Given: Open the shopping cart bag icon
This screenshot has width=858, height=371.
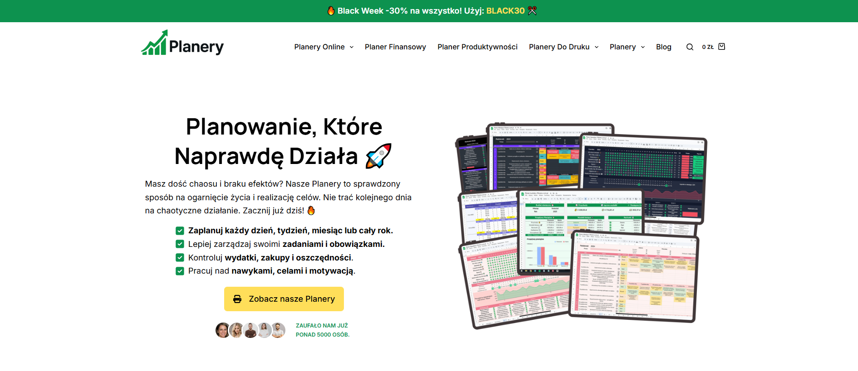Looking at the screenshot, I should click(x=722, y=46).
